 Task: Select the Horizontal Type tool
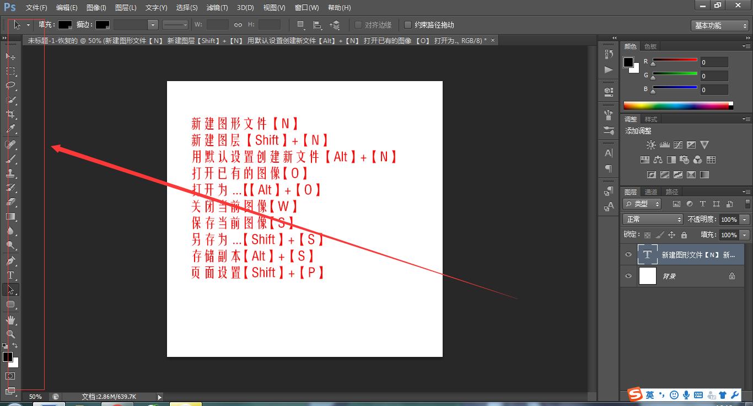[10, 275]
